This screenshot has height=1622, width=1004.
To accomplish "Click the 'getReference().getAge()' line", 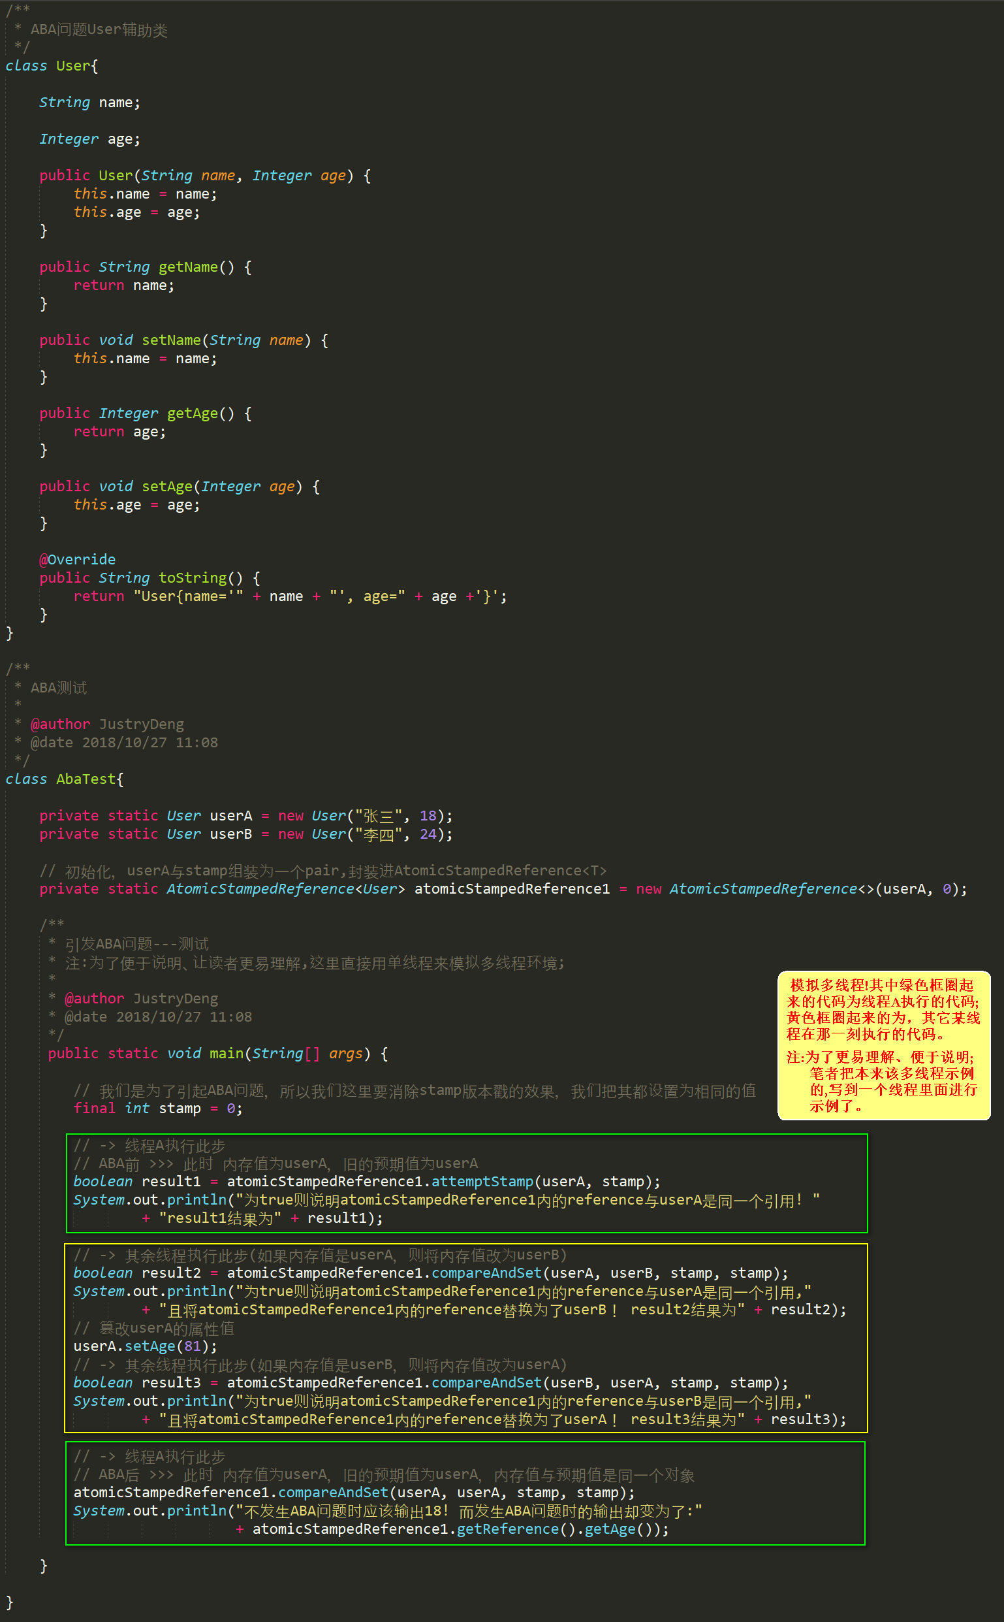I will [x=452, y=1529].
